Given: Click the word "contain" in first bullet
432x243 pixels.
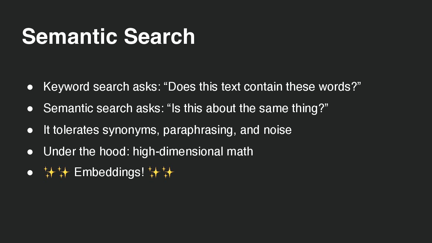Looking at the screenshot, I should 263,87.
